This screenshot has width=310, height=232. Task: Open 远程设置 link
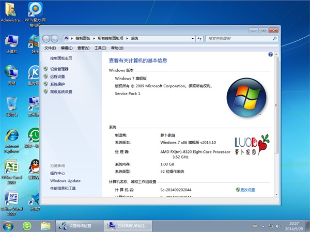(x=57, y=76)
